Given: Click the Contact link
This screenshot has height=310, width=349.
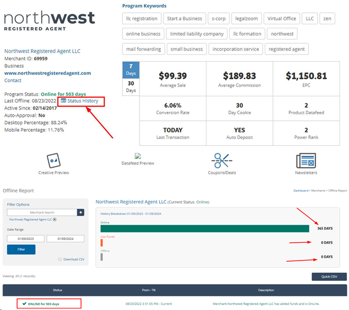Looking at the screenshot, I should [13, 81].
